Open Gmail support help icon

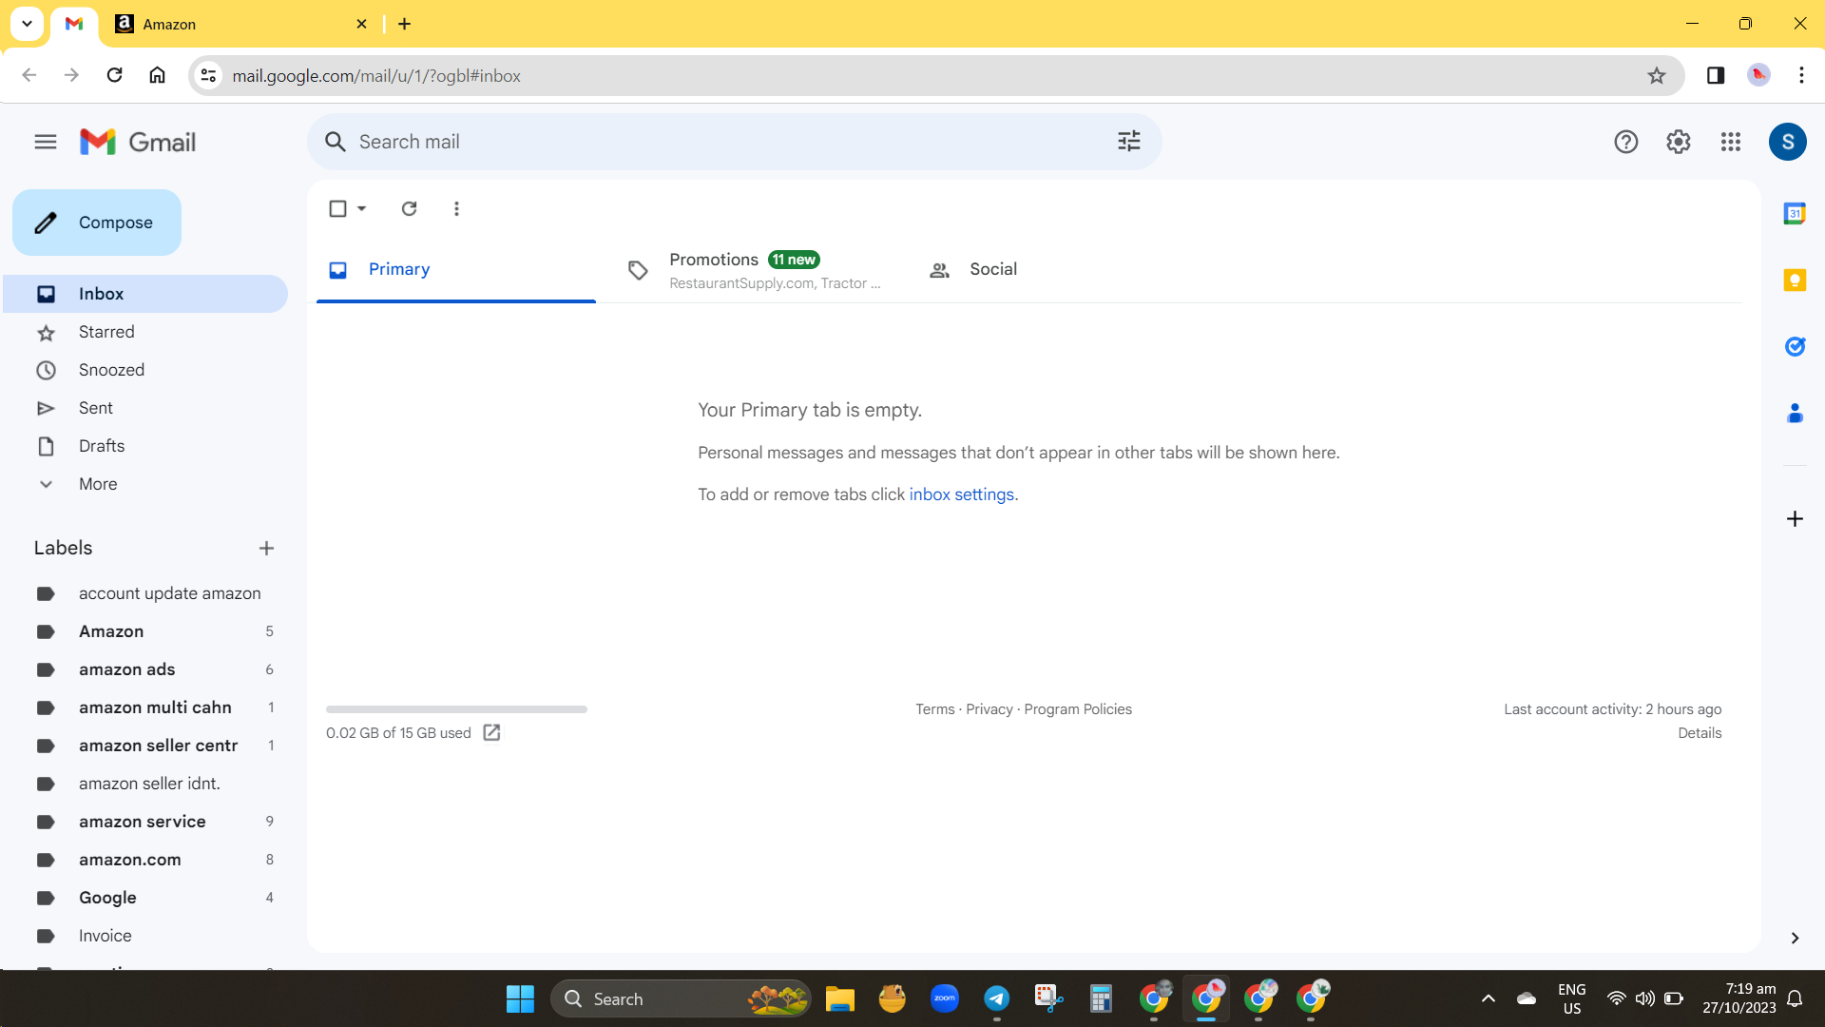[x=1625, y=142]
